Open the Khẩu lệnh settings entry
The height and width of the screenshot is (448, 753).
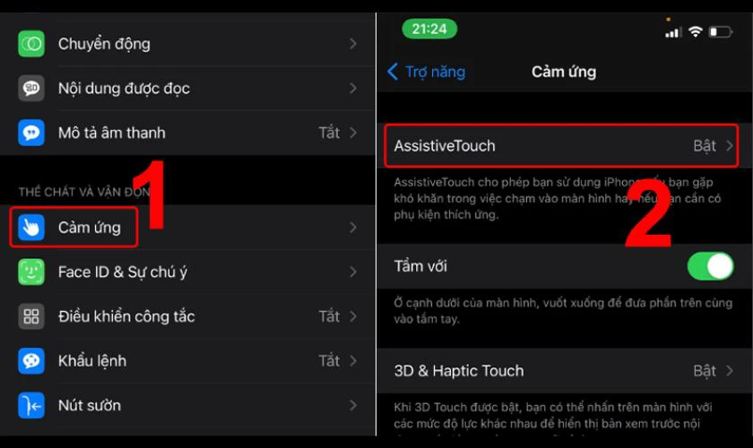pos(187,360)
